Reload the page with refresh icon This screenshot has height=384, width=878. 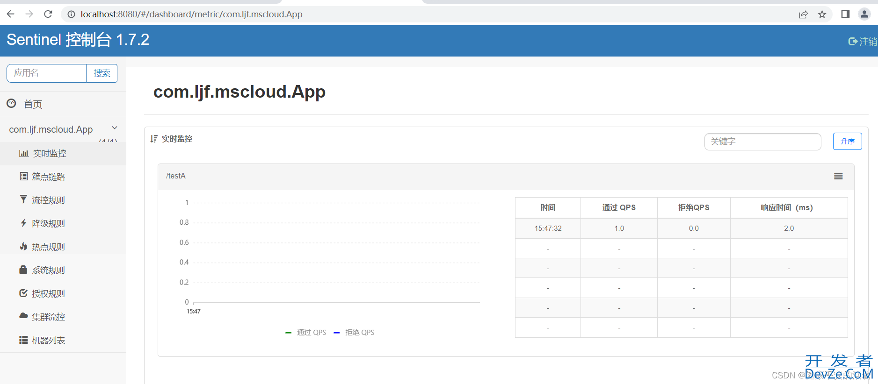coord(48,14)
